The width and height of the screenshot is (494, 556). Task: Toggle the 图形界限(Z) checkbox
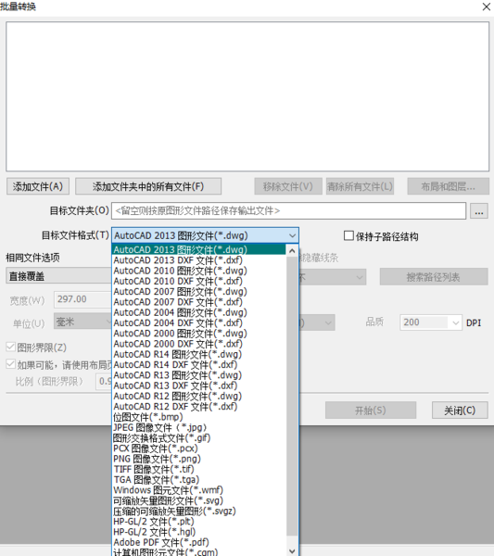10,347
